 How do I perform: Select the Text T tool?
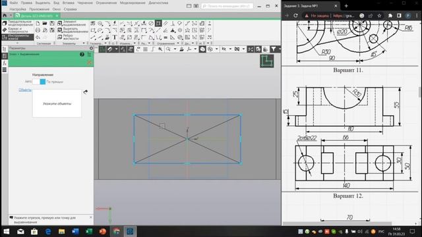115,37
